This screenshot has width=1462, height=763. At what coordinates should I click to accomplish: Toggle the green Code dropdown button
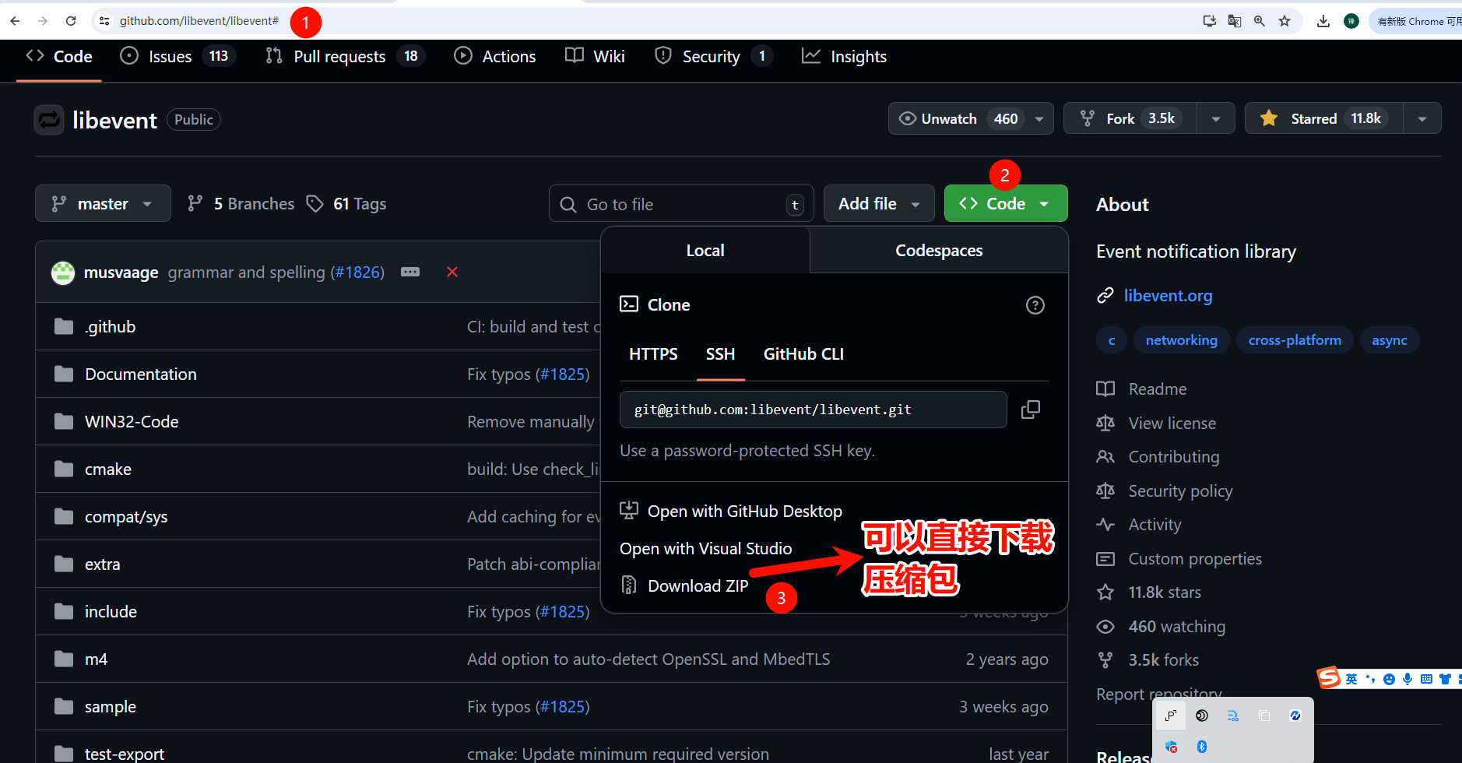point(1005,203)
